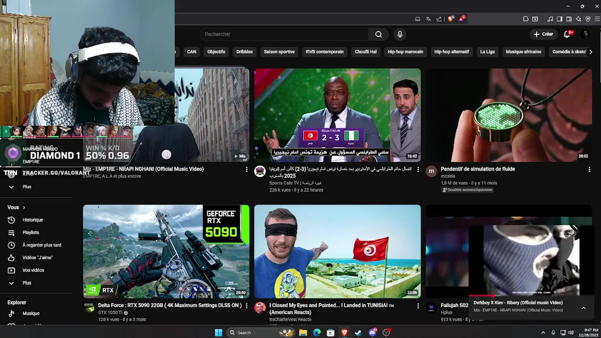Open the I Closed My Eyes and Pointed title
The image size is (601, 338).
point(331,308)
